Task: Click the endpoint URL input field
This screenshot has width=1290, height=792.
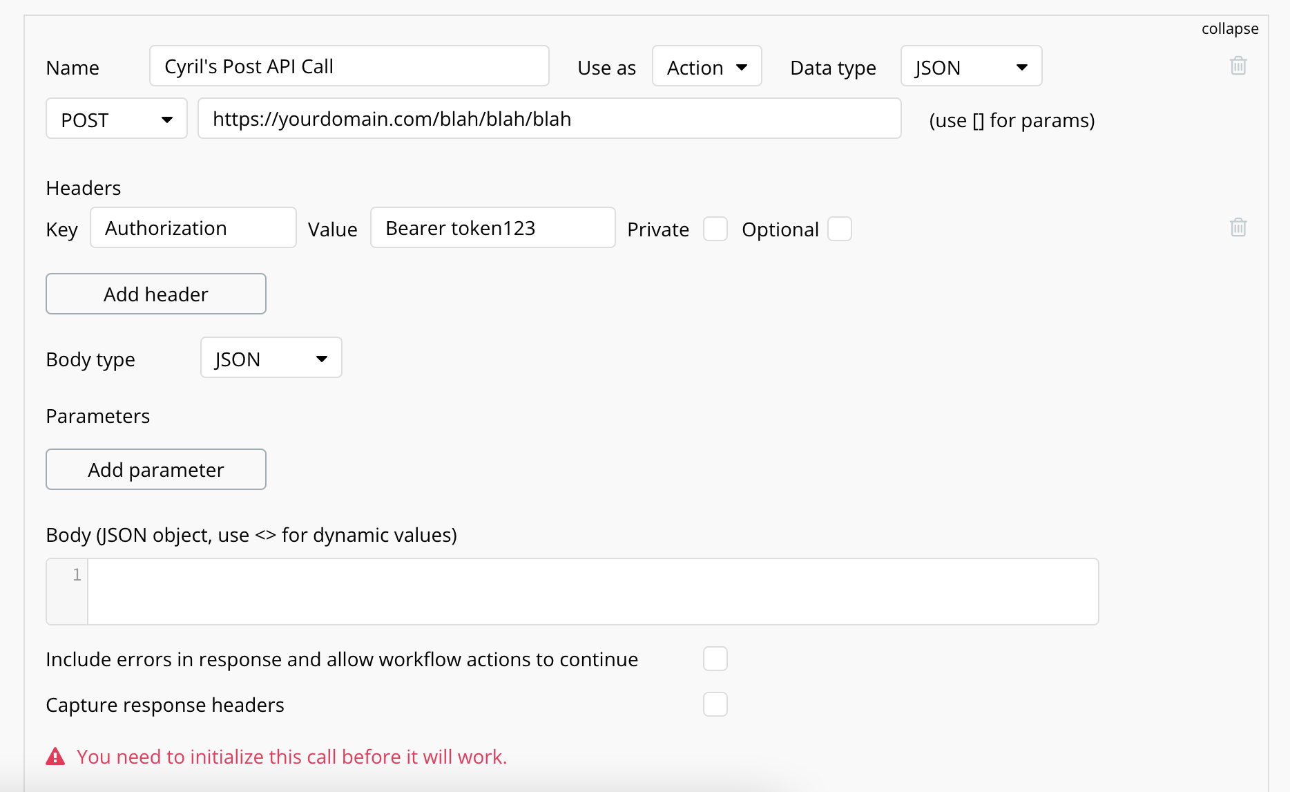Action: (549, 119)
